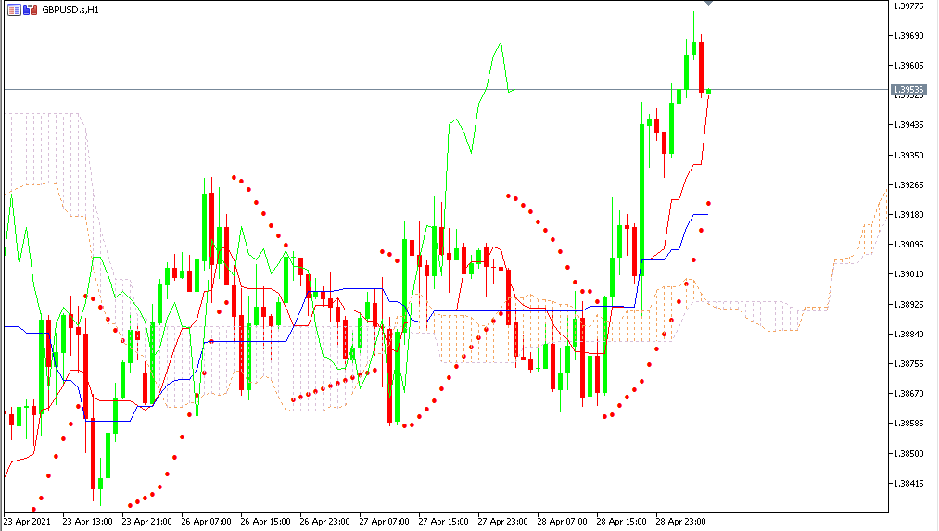
Task: Click the 23 Apr 21:00 time label
Action: (x=146, y=522)
